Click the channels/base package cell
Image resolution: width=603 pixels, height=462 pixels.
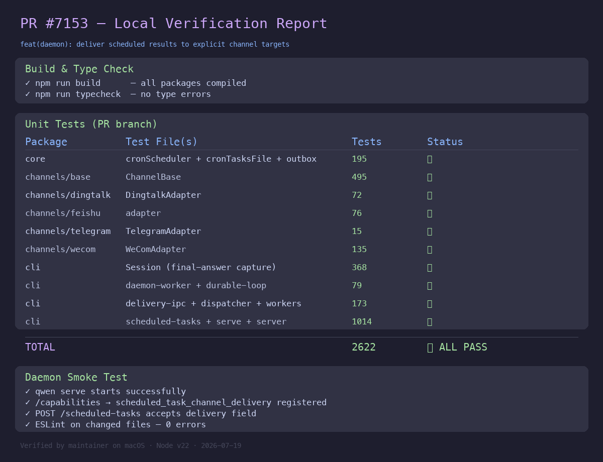(x=58, y=177)
